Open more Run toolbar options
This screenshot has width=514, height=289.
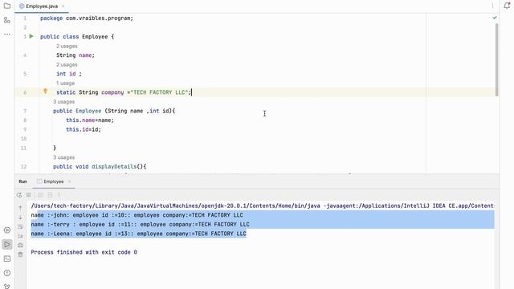click(59, 195)
